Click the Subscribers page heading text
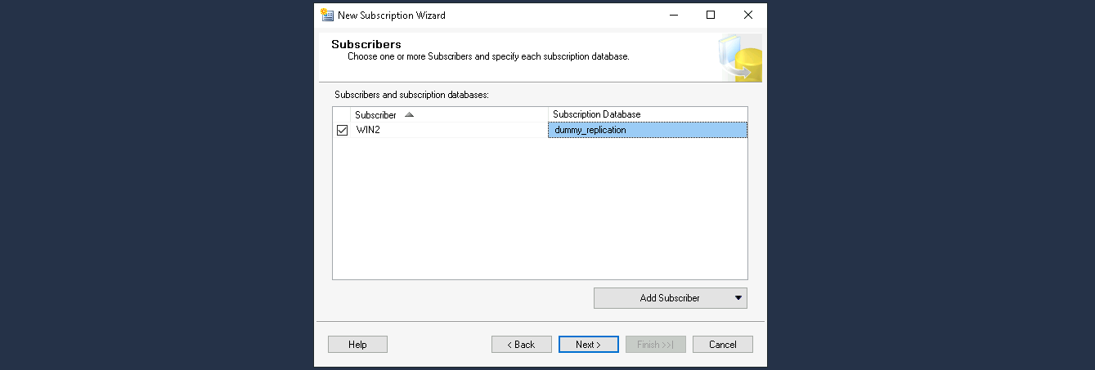 (366, 44)
